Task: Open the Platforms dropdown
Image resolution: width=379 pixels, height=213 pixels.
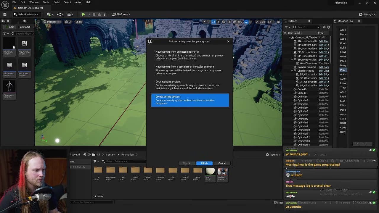Action: click(121, 14)
